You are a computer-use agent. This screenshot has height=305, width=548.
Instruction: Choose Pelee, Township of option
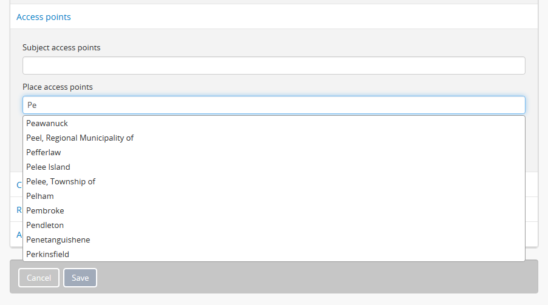[x=61, y=181]
